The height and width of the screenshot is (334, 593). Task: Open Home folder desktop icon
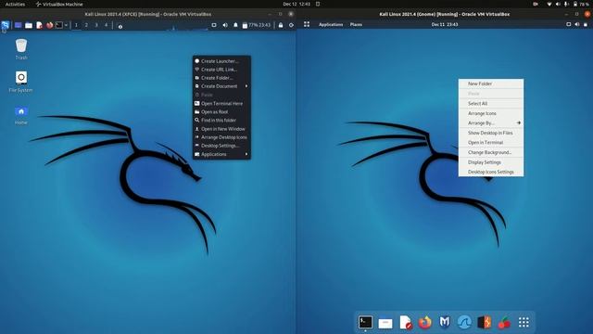pyautogui.click(x=21, y=115)
